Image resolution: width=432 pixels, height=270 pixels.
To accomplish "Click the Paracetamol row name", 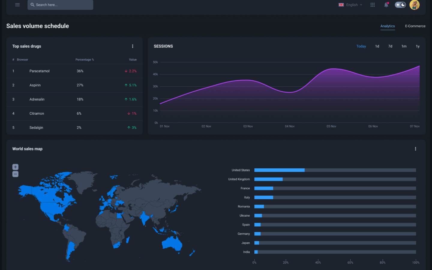I will (39, 71).
